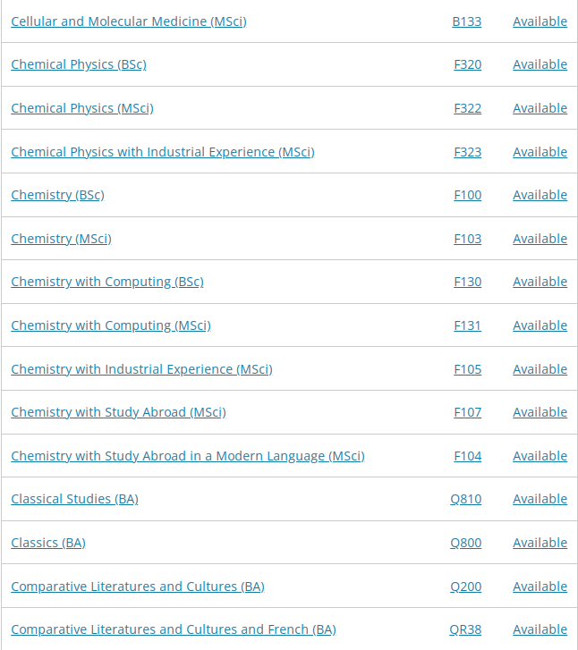Open Chemical Physics with Industrial Experience (MSci)
Screen dimensions: 578x650
(163, 152)
